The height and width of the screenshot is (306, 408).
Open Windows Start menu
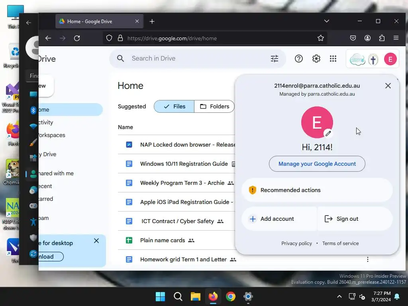160,296
